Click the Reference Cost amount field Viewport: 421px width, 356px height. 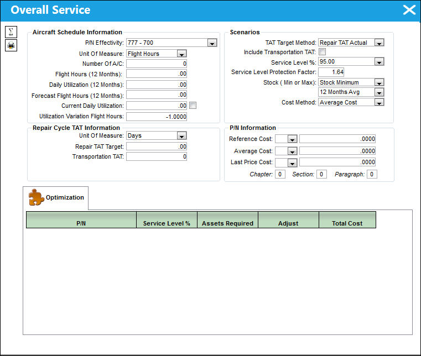point(337,139)
